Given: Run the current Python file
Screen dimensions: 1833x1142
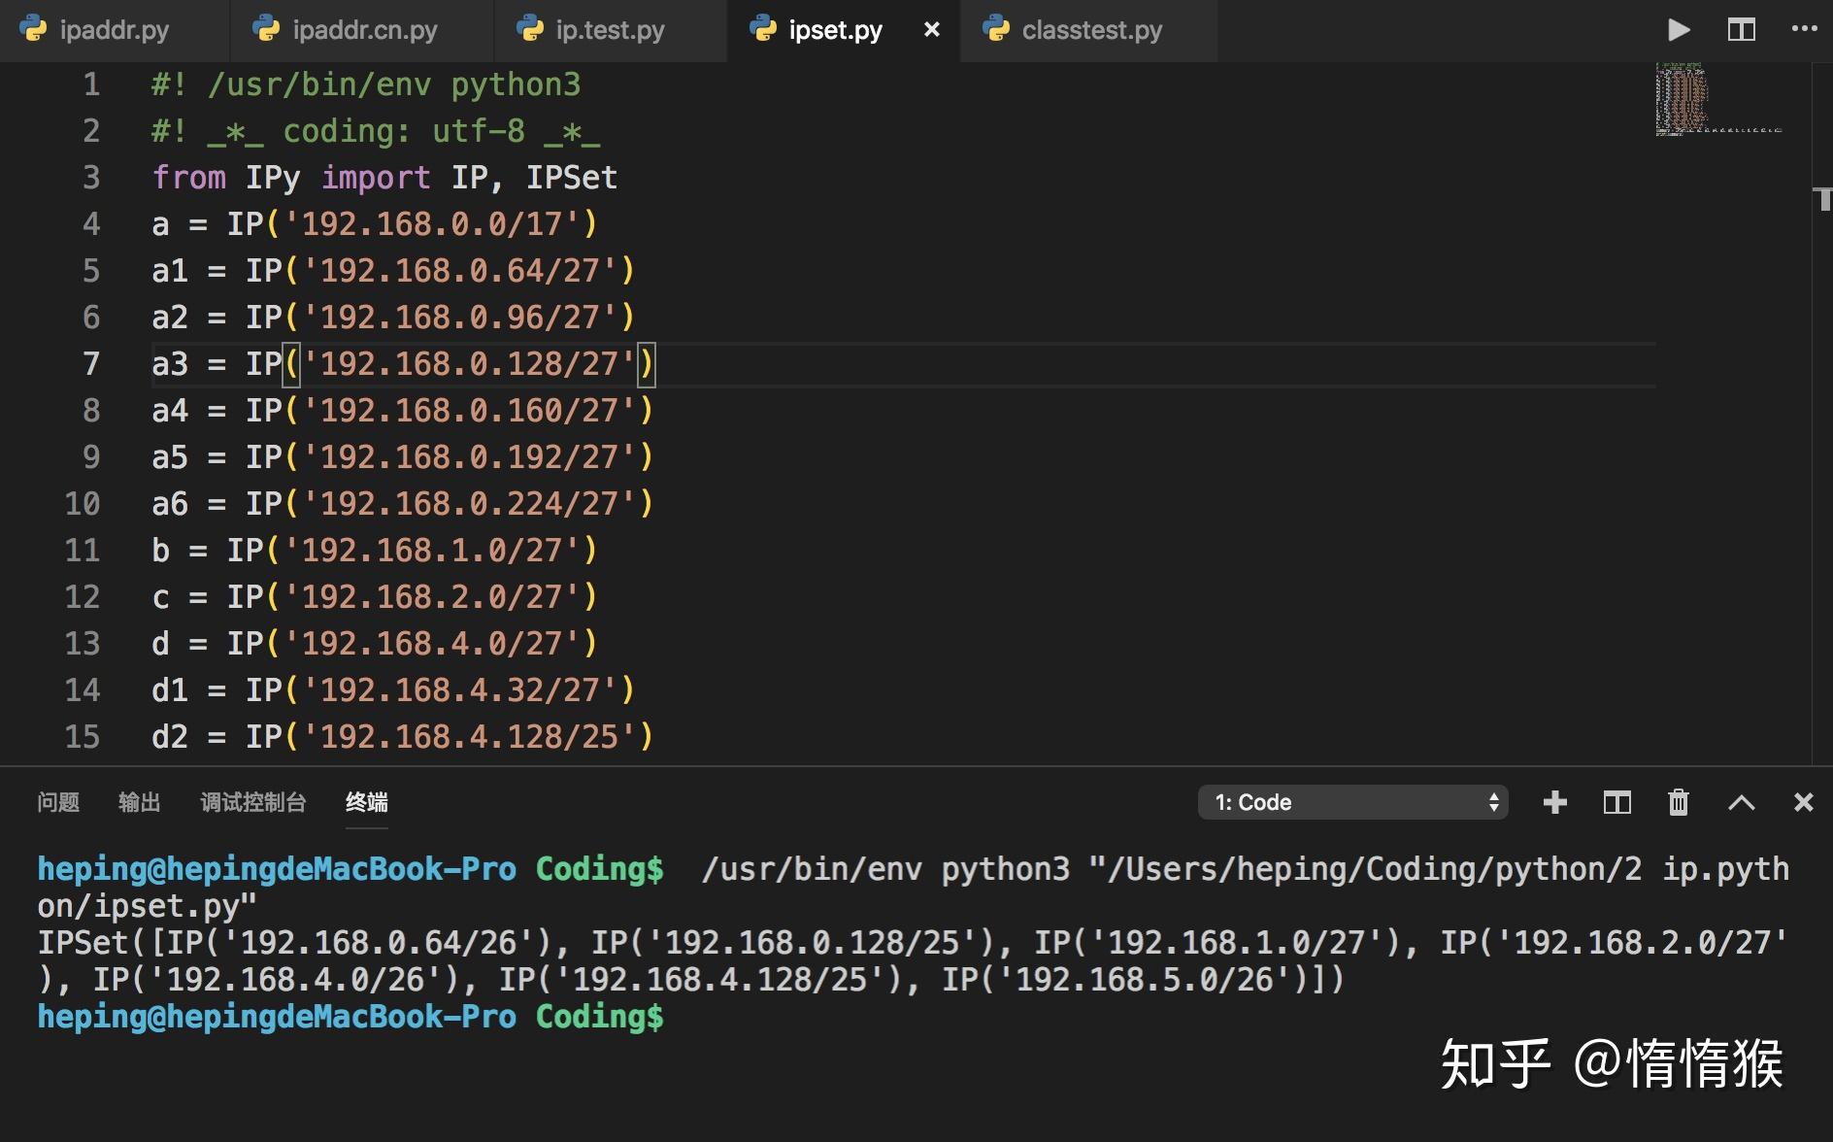Looking at the screenshot, I should (x=1679, y=29).
